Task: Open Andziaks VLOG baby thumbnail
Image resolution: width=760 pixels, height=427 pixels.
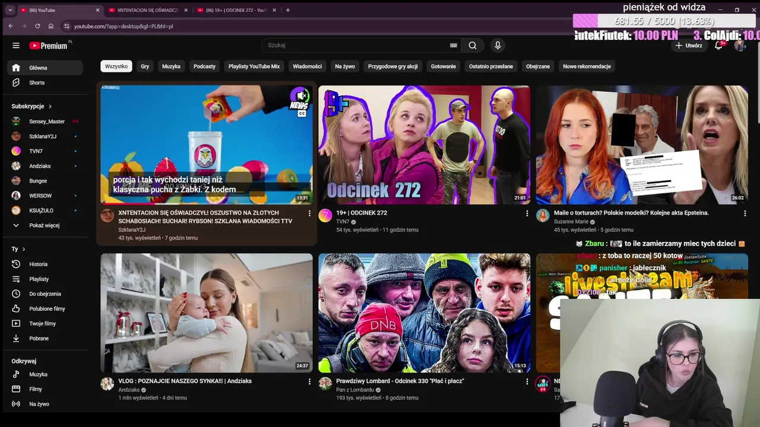Action: coord(207,313)
